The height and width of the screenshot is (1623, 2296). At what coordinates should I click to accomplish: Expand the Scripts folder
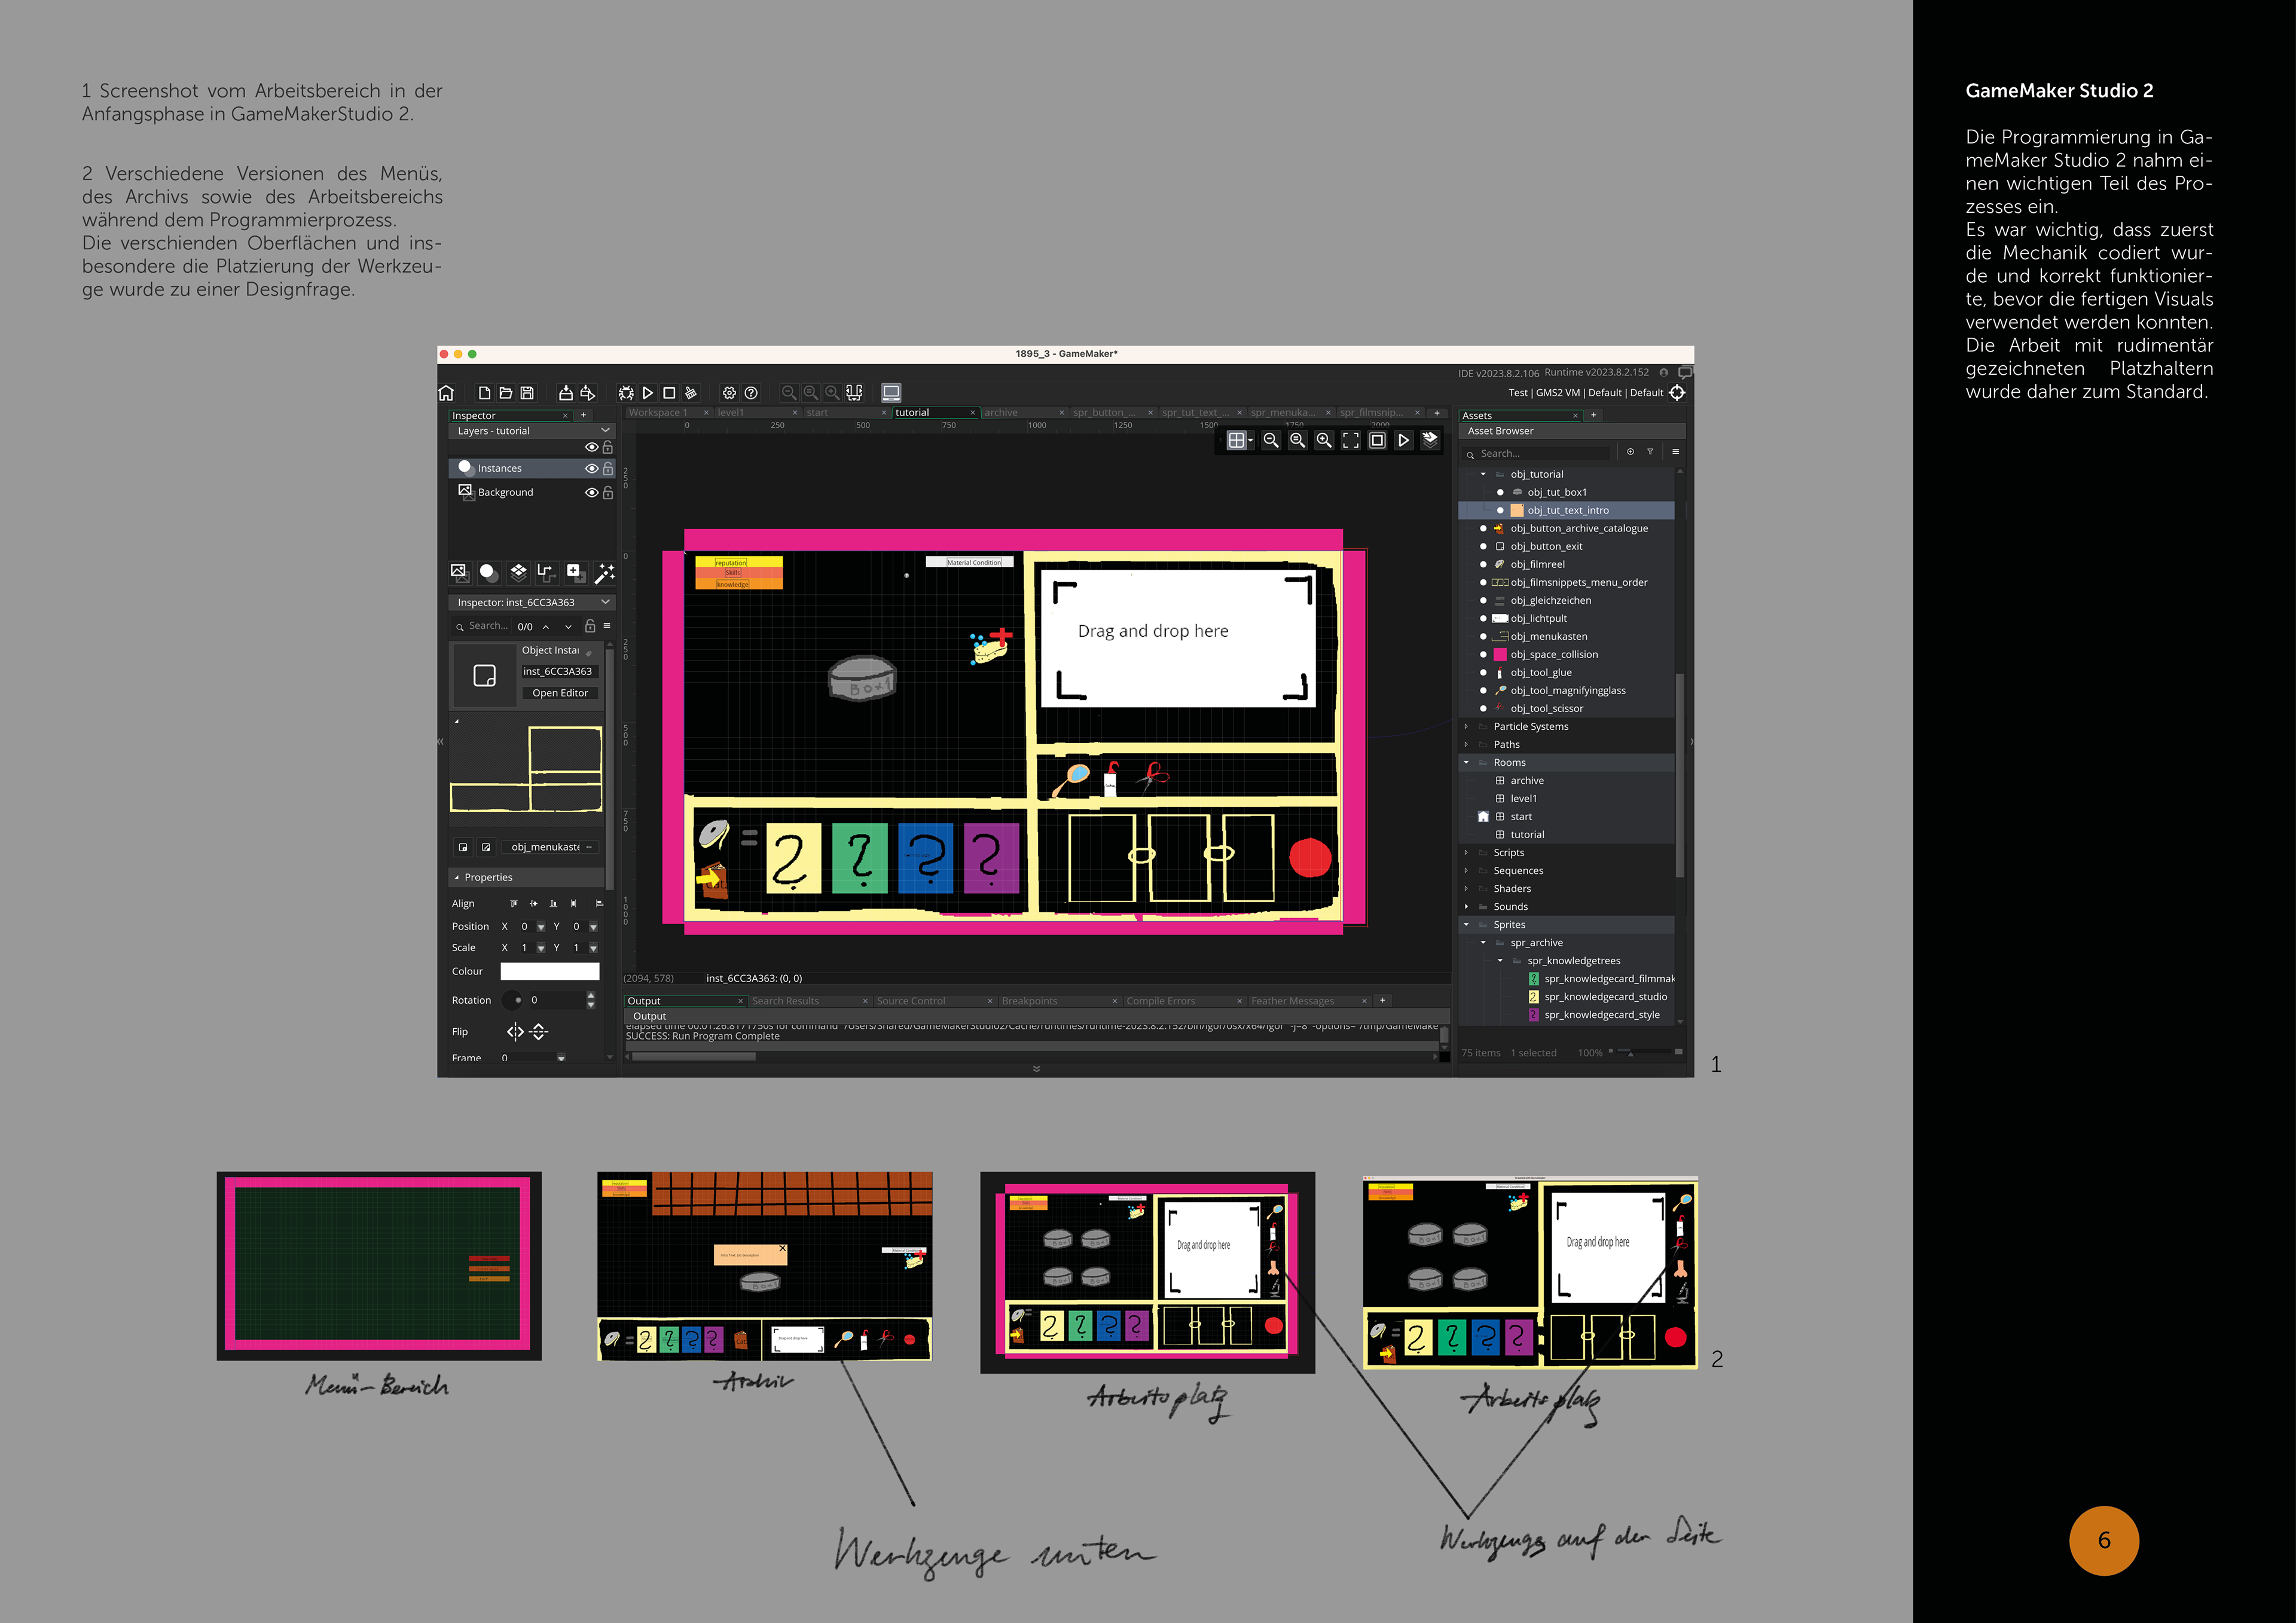(x=1466, y=853)
